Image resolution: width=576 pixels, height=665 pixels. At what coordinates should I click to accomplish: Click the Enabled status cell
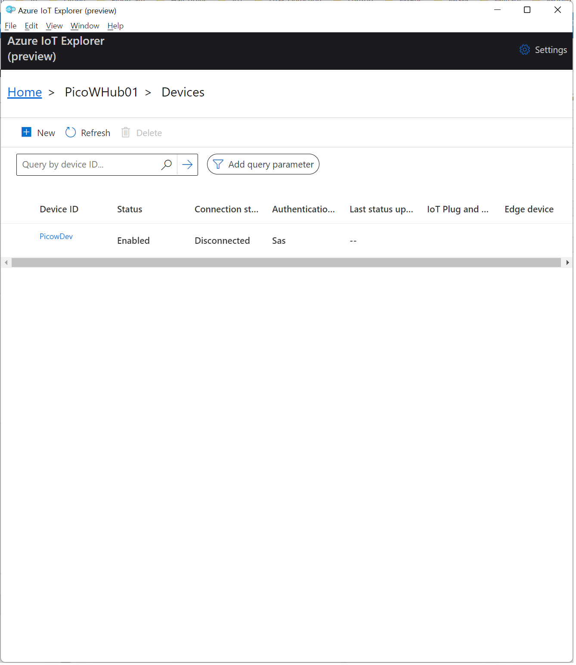[x=133, y=241]
